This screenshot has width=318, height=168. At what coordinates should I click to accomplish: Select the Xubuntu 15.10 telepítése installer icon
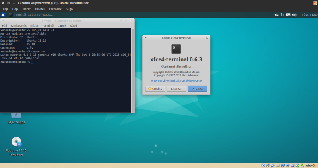(16, 146)
